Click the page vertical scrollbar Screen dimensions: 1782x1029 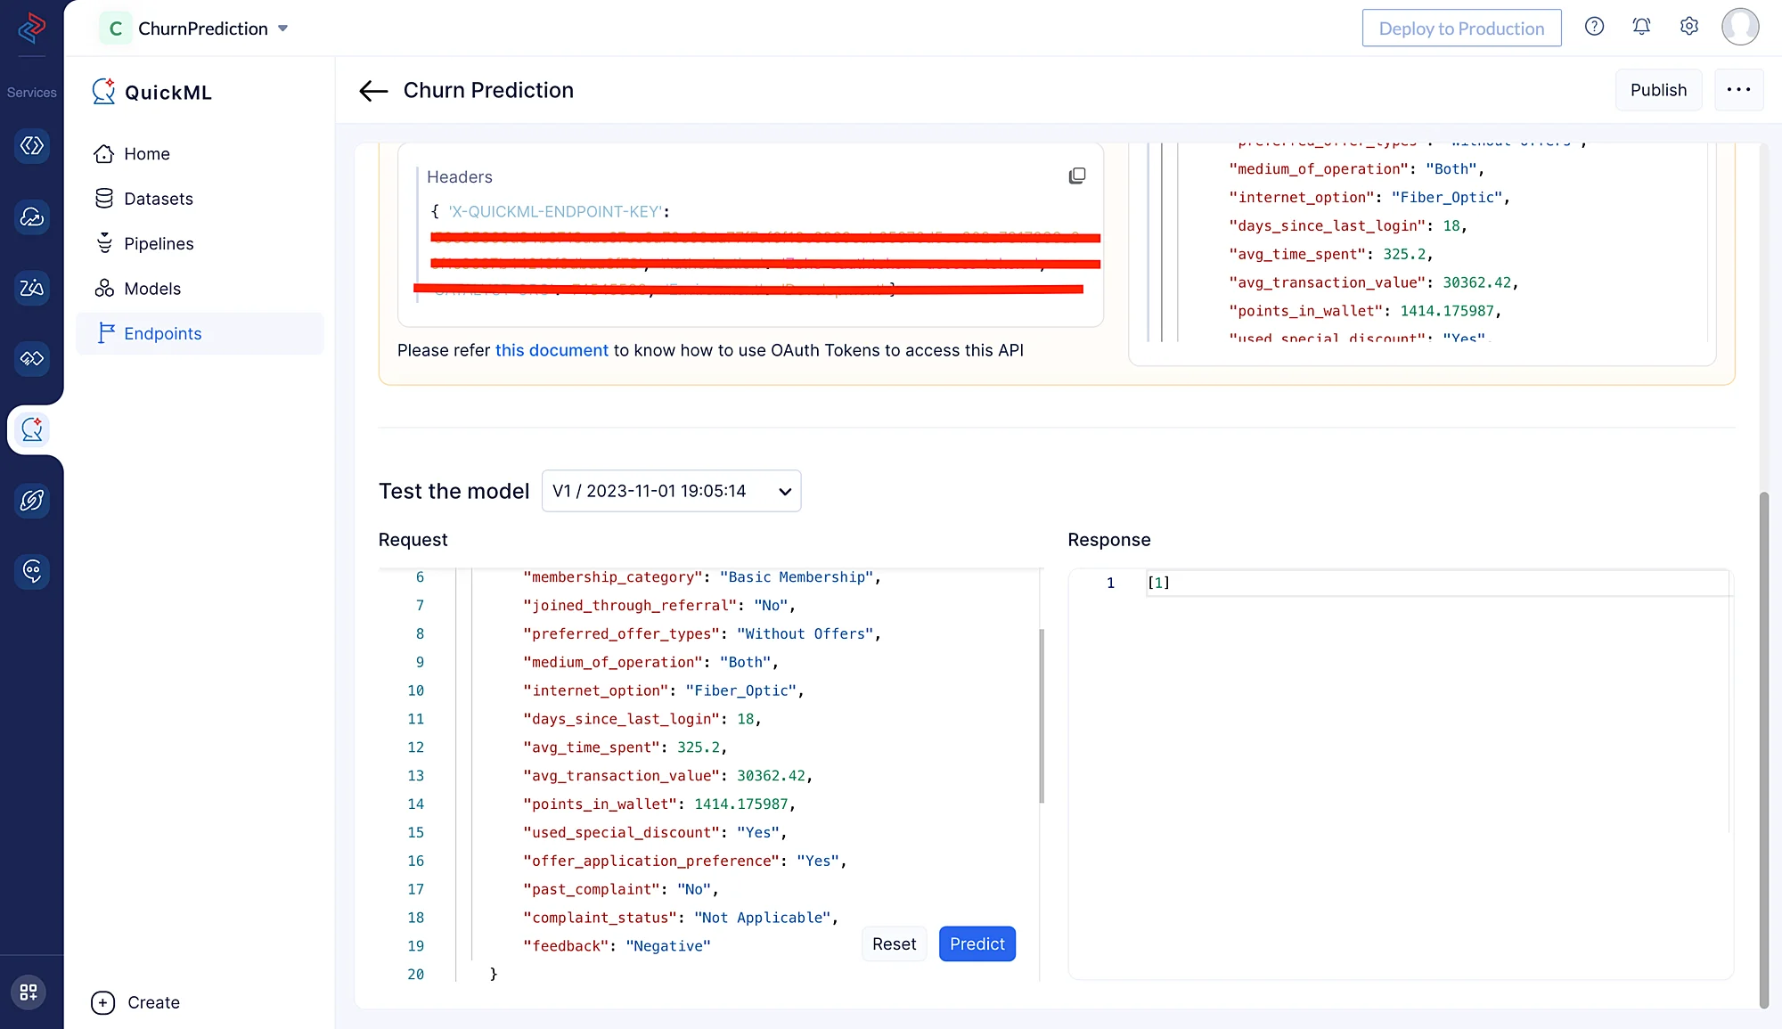(x=1763, y=748)
